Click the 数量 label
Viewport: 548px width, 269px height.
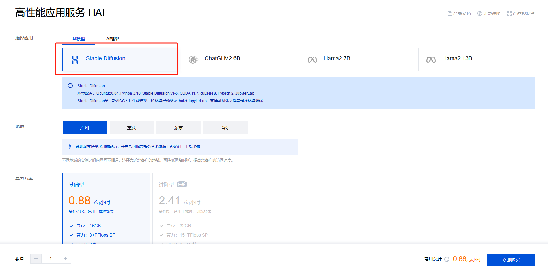coord(20,259)
